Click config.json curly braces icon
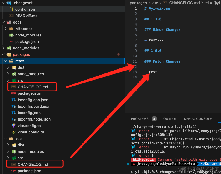Image resolution: width=221 pixels, height=174 pixels. click(x=11, y=9)
